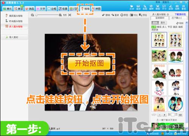Set the view to 1:1 actual size

click(65, 15)
